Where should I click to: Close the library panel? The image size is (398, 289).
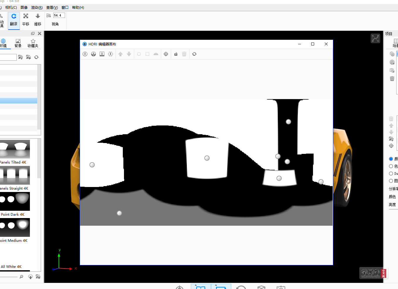(x=40, y=33)
